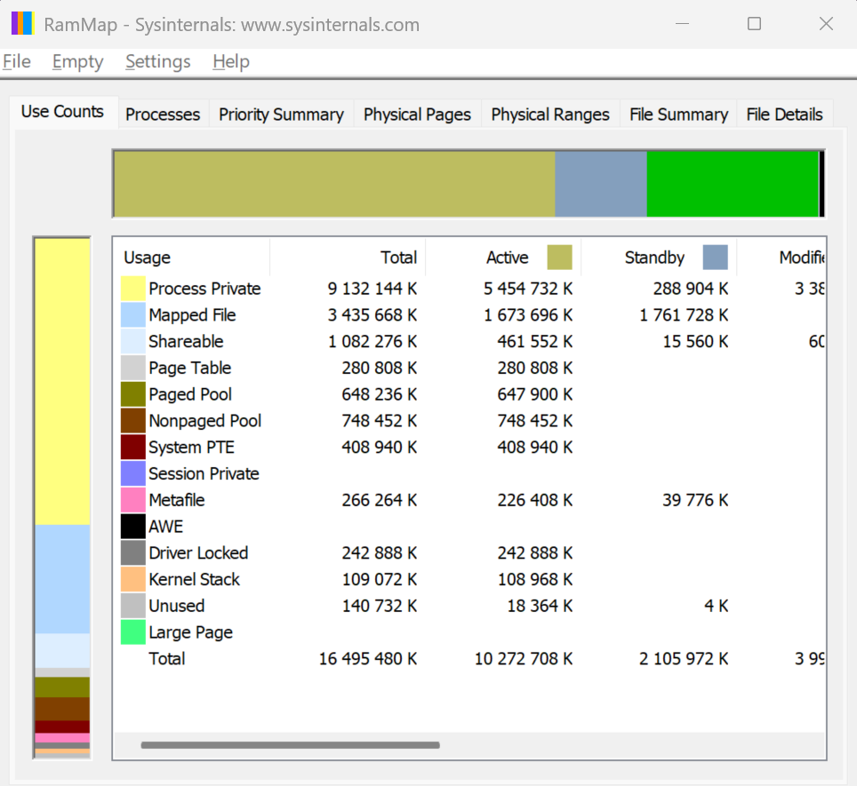Switch to the Priority Summary tab

[281, 114]
